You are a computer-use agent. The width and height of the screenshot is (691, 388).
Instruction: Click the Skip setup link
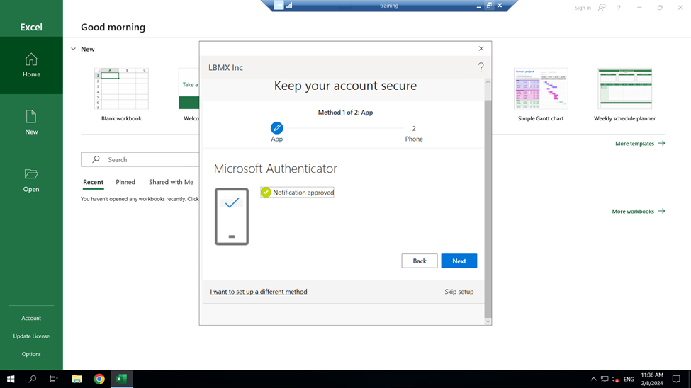pos(459,292)
